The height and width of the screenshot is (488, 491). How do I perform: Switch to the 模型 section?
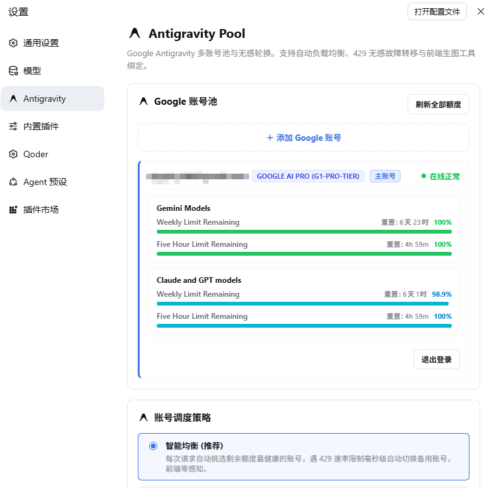52,71
